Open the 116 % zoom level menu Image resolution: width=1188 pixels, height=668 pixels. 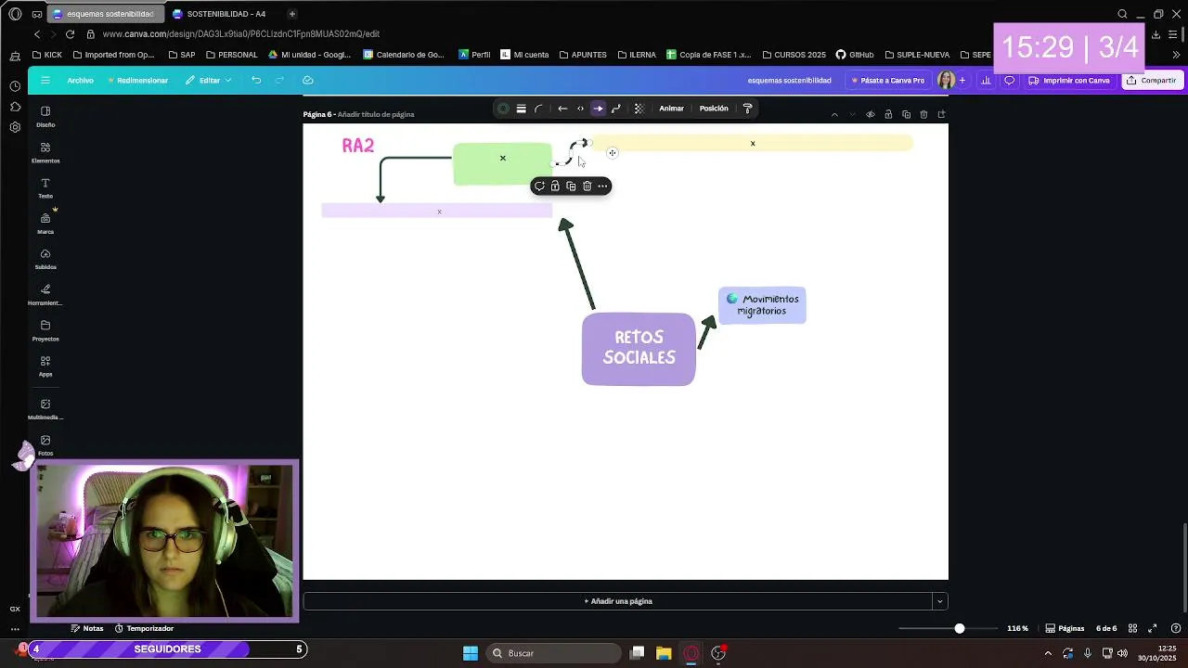pyautogui.click(x=1018, y=628)
